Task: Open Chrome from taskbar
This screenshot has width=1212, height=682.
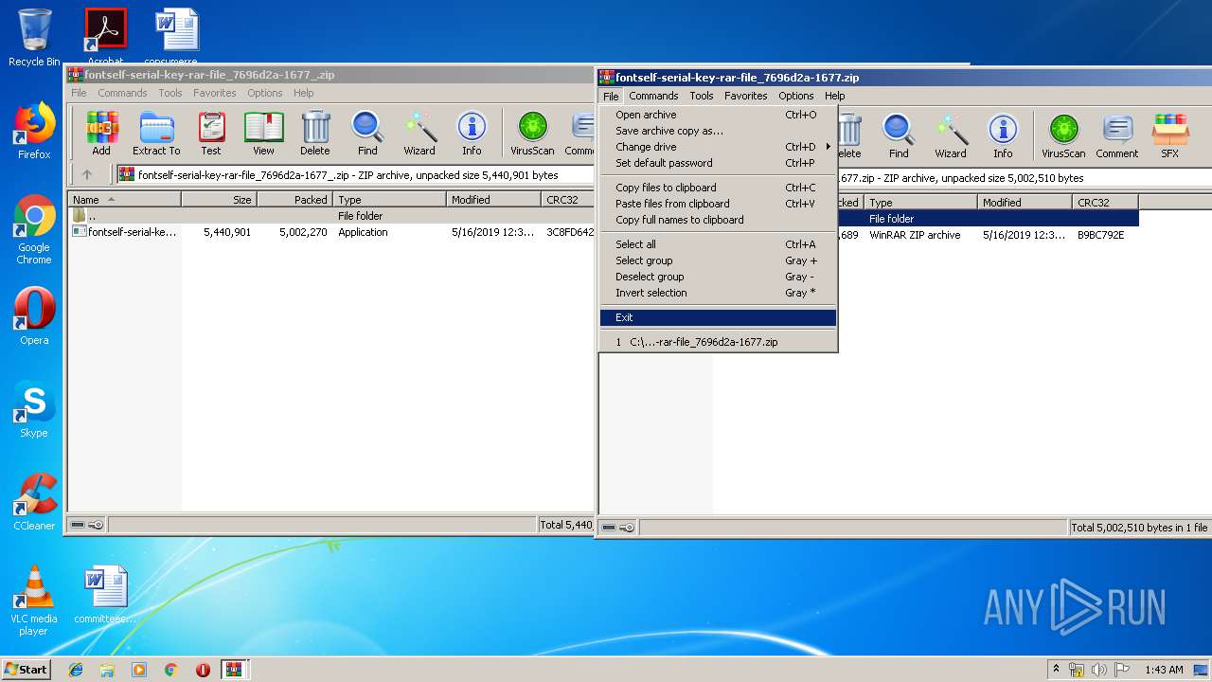Action: pyautogui.click(x=170, y=670)
